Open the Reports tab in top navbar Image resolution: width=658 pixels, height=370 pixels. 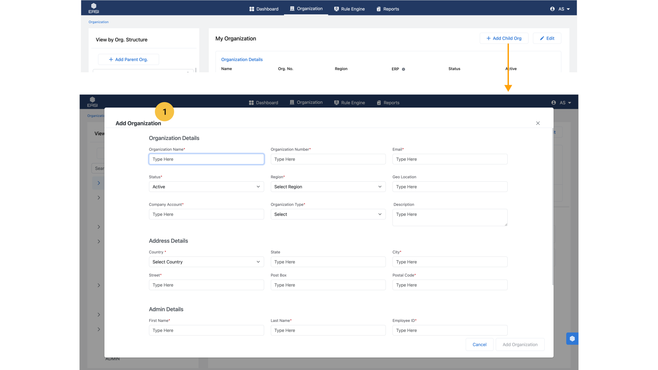[x=387, y=9]
